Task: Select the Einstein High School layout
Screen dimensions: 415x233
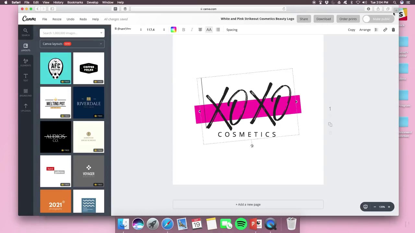Action: coord(89,137)
